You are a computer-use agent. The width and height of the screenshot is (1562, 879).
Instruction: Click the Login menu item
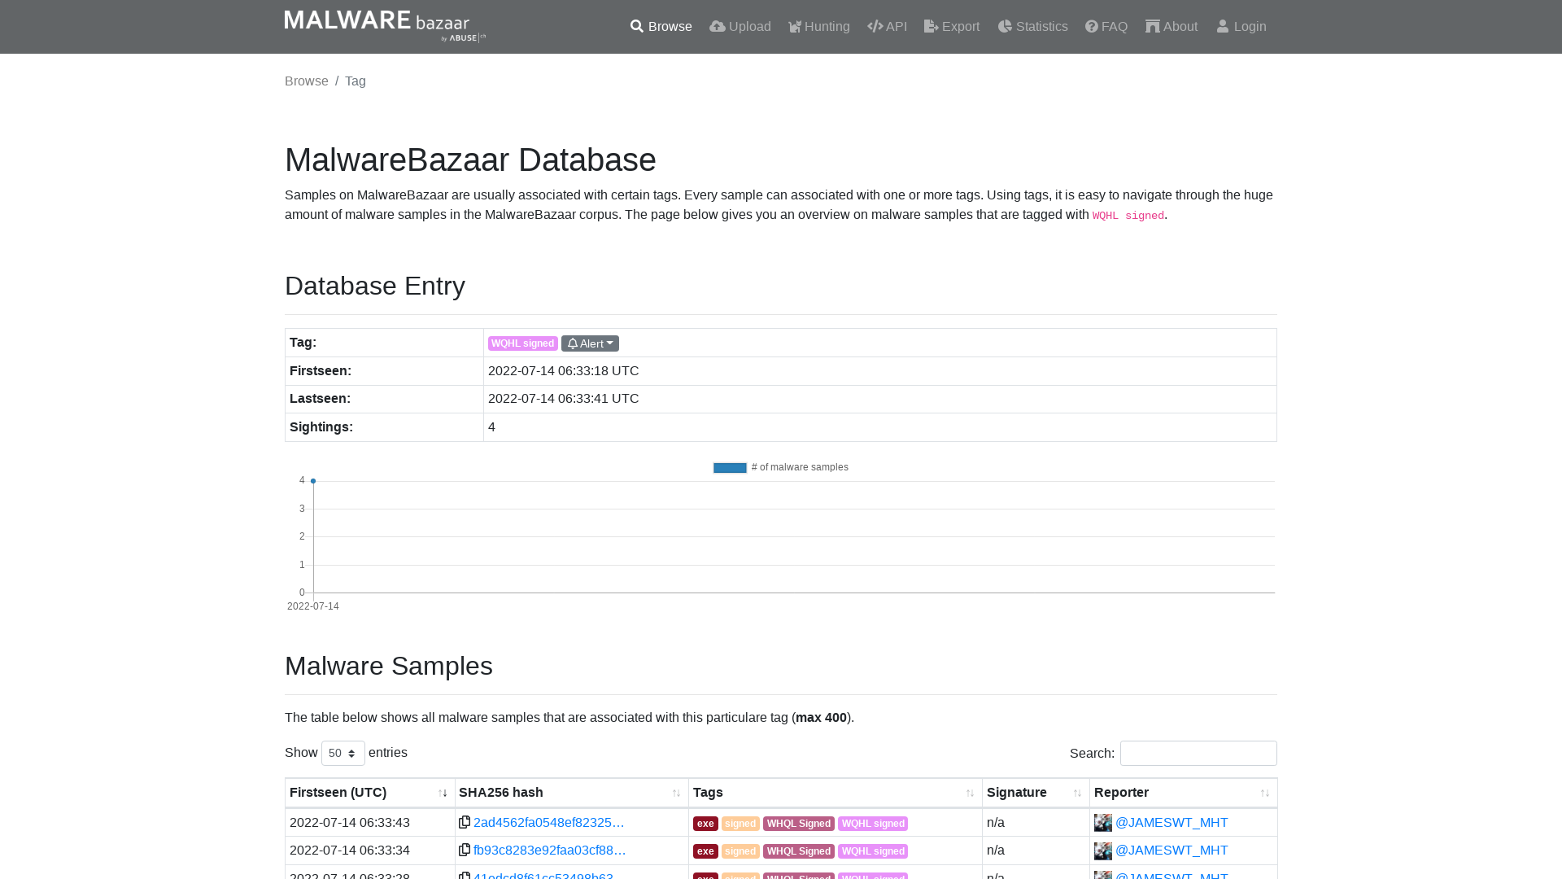1241,26
